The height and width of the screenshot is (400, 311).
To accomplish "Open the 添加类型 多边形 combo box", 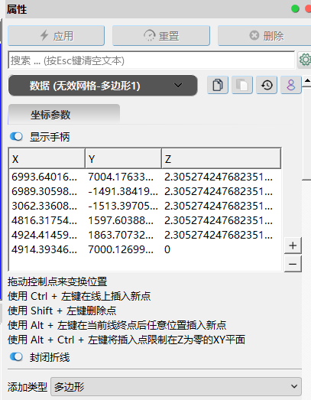I will (176, 386).
